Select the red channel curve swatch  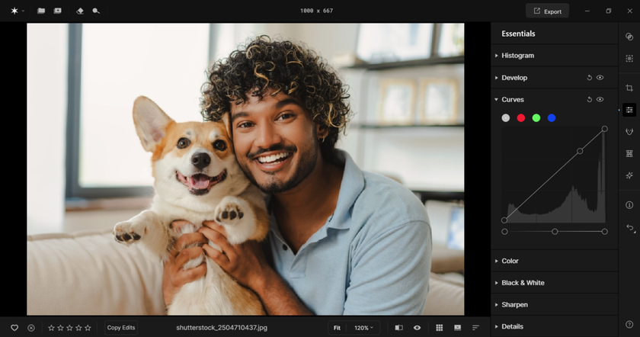(521, 118)
